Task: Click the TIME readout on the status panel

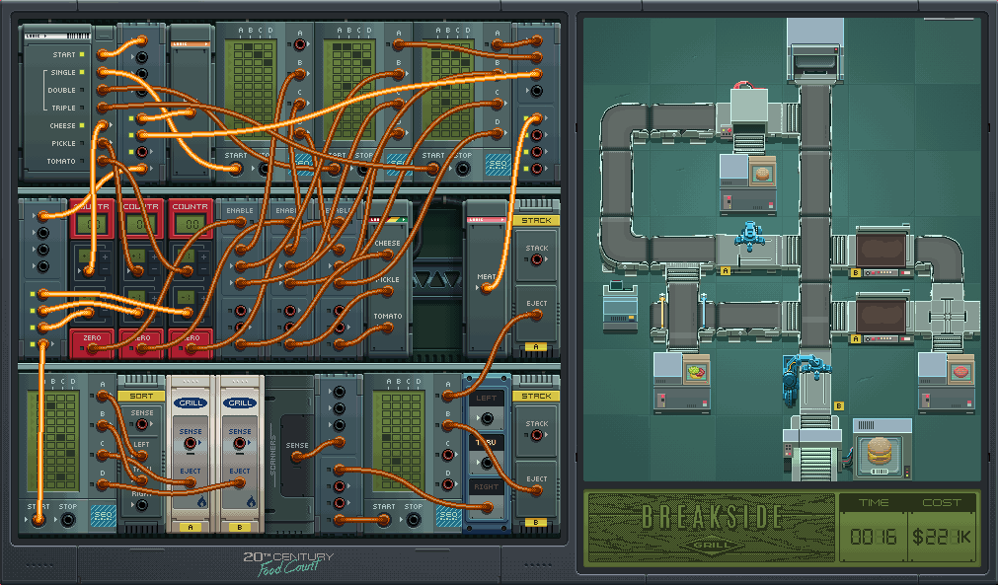Action: point(873,537)
